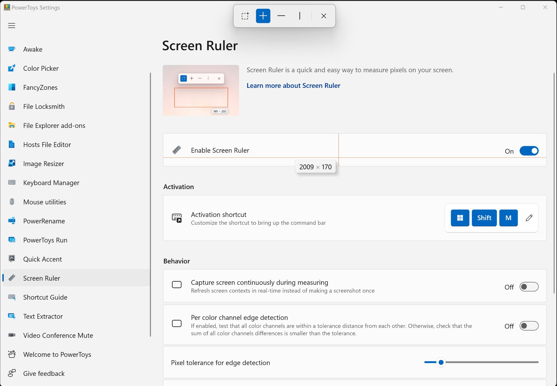Toggle per color channel edge detection
Screen dimensions: 557x386
529,326
